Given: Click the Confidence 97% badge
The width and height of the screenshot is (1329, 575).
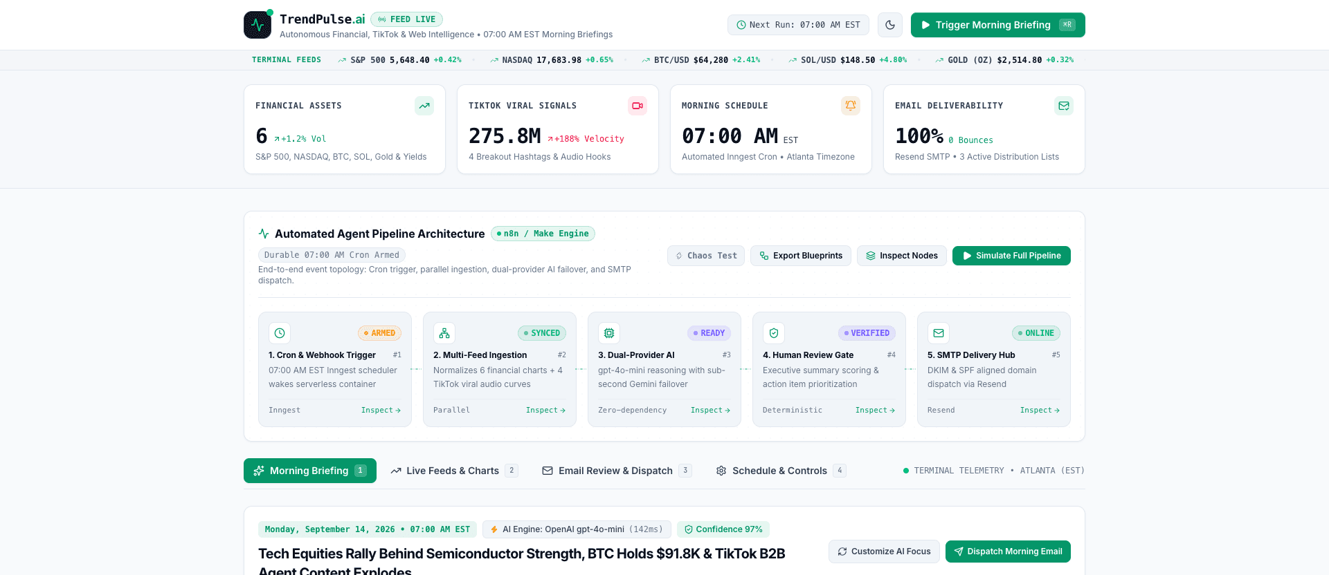Looking at the screenshot, I should pos(723,529).
